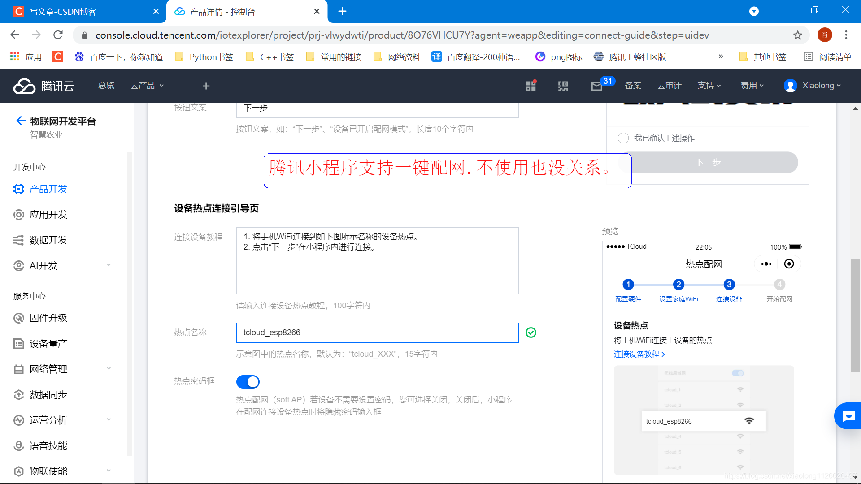Click the page vertical scrollbar thumb
The height and width of the screenshot is (484, 861).
[x=855, y=315]
